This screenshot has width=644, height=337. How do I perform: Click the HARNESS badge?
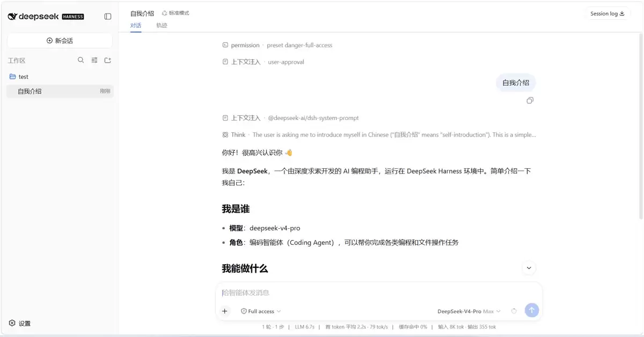tap(73, 17)
